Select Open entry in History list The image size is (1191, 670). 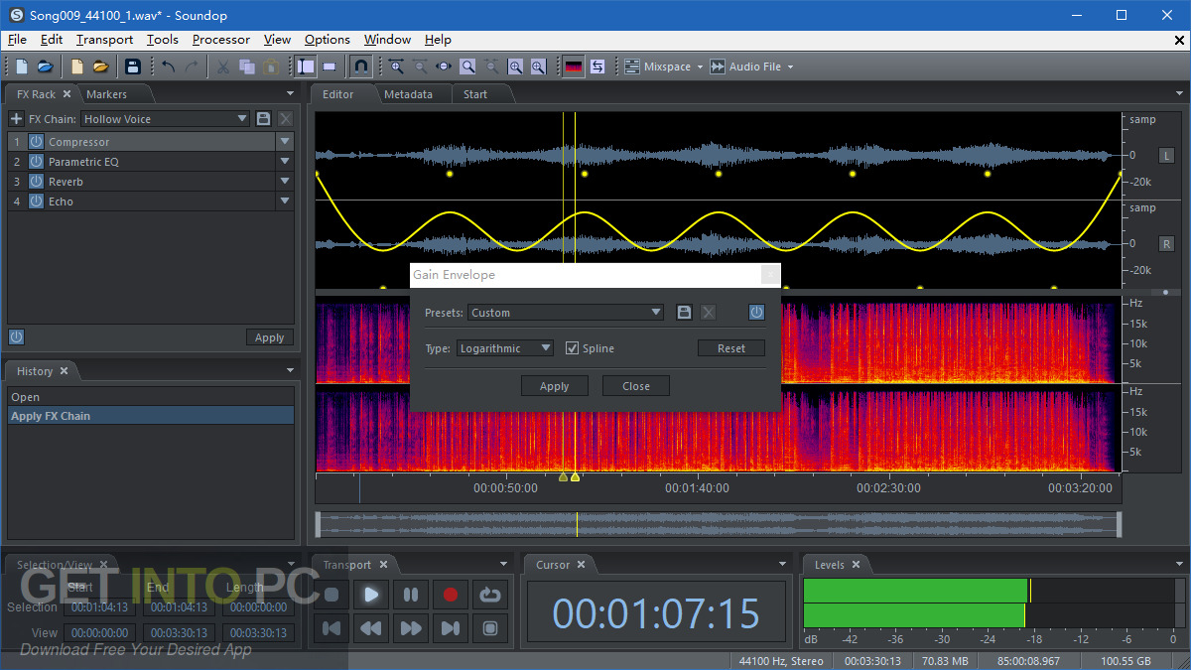[151, 397]
